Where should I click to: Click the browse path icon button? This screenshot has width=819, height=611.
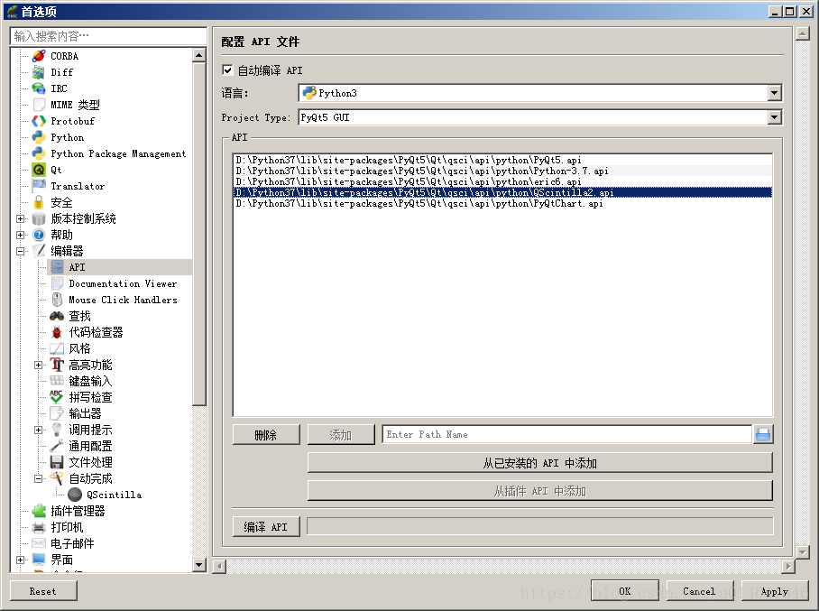763,434
